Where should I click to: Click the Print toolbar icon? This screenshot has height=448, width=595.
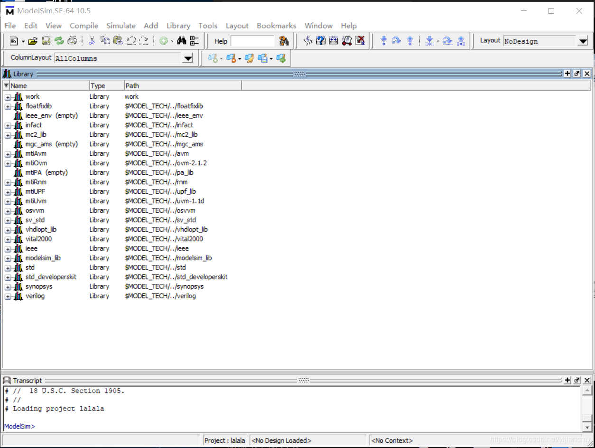(x=72, y=41)
